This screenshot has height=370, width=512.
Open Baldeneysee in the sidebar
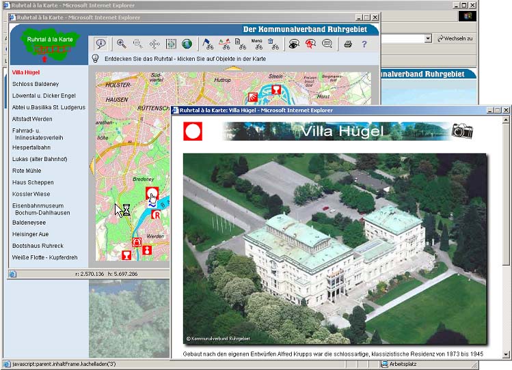[x=29, y=223]
